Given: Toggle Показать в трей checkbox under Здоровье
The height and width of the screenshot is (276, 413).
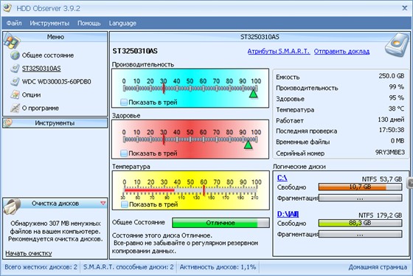Looking at the screenshot, I should 124,153.
